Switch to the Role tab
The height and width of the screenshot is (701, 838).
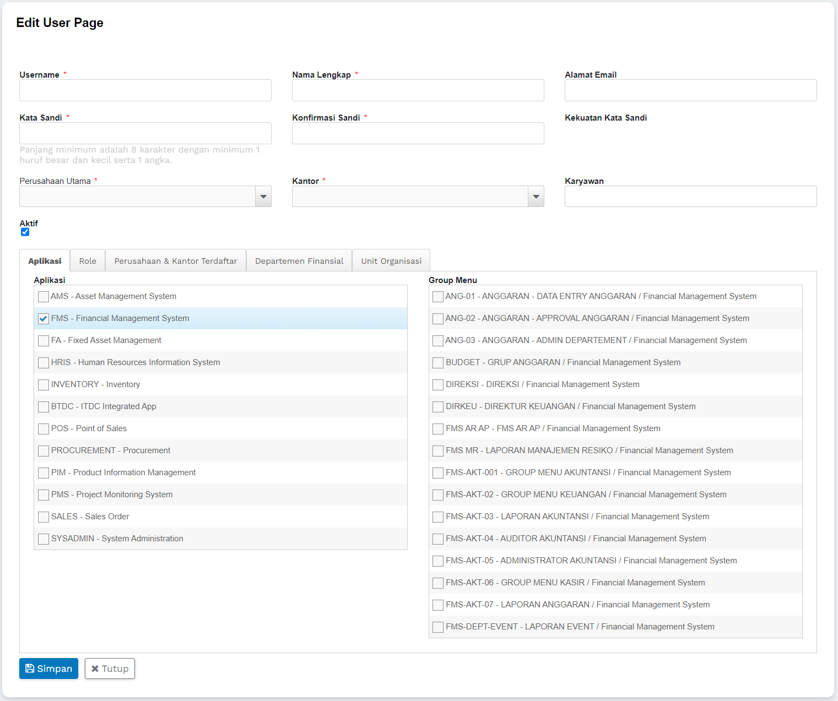coord(88,261)
